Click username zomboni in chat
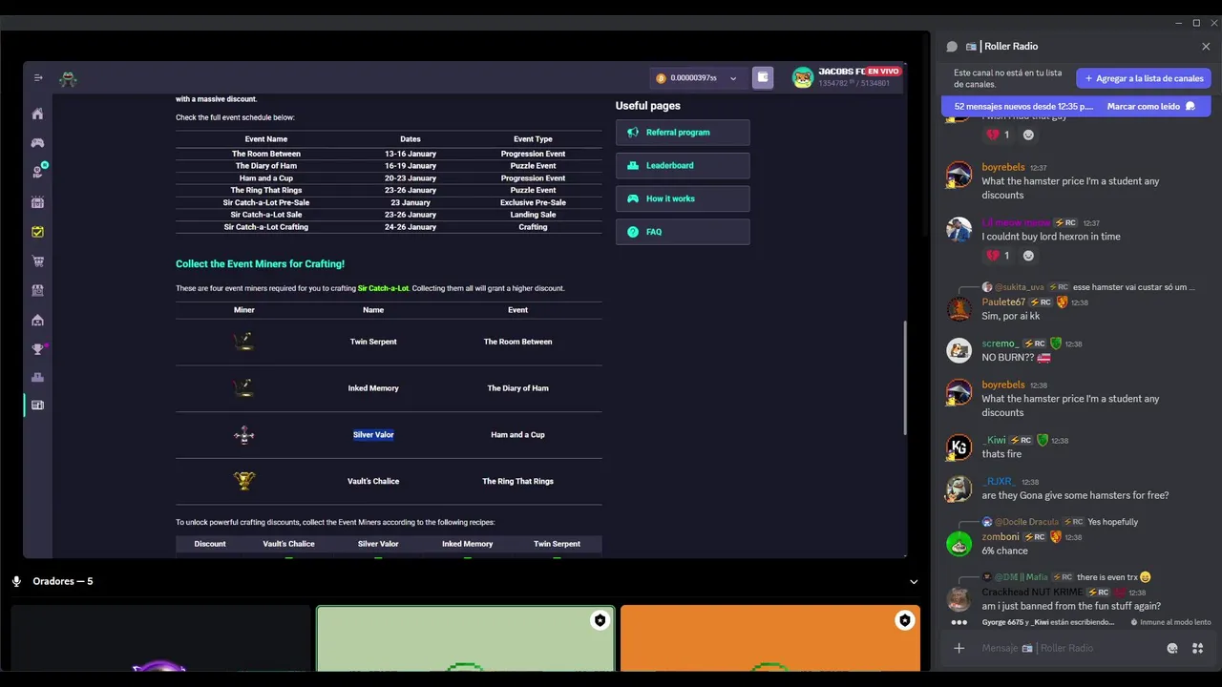1222x687 pixels. pos(1001,536)
